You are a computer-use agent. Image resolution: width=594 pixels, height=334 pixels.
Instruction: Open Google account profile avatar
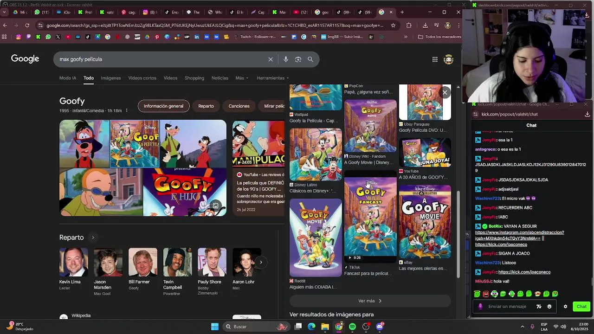[x=448, y=59]
